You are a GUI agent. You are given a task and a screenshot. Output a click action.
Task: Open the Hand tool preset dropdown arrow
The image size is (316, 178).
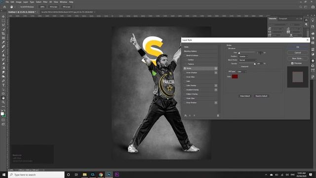[x=15, y=7]
